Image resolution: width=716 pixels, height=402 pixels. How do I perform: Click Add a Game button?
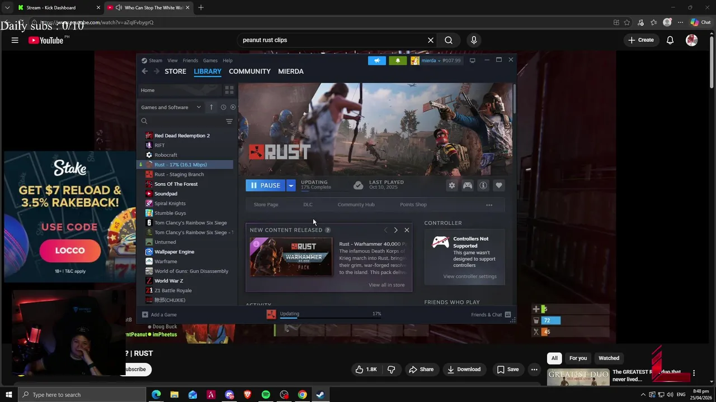(x=159, y=314)
